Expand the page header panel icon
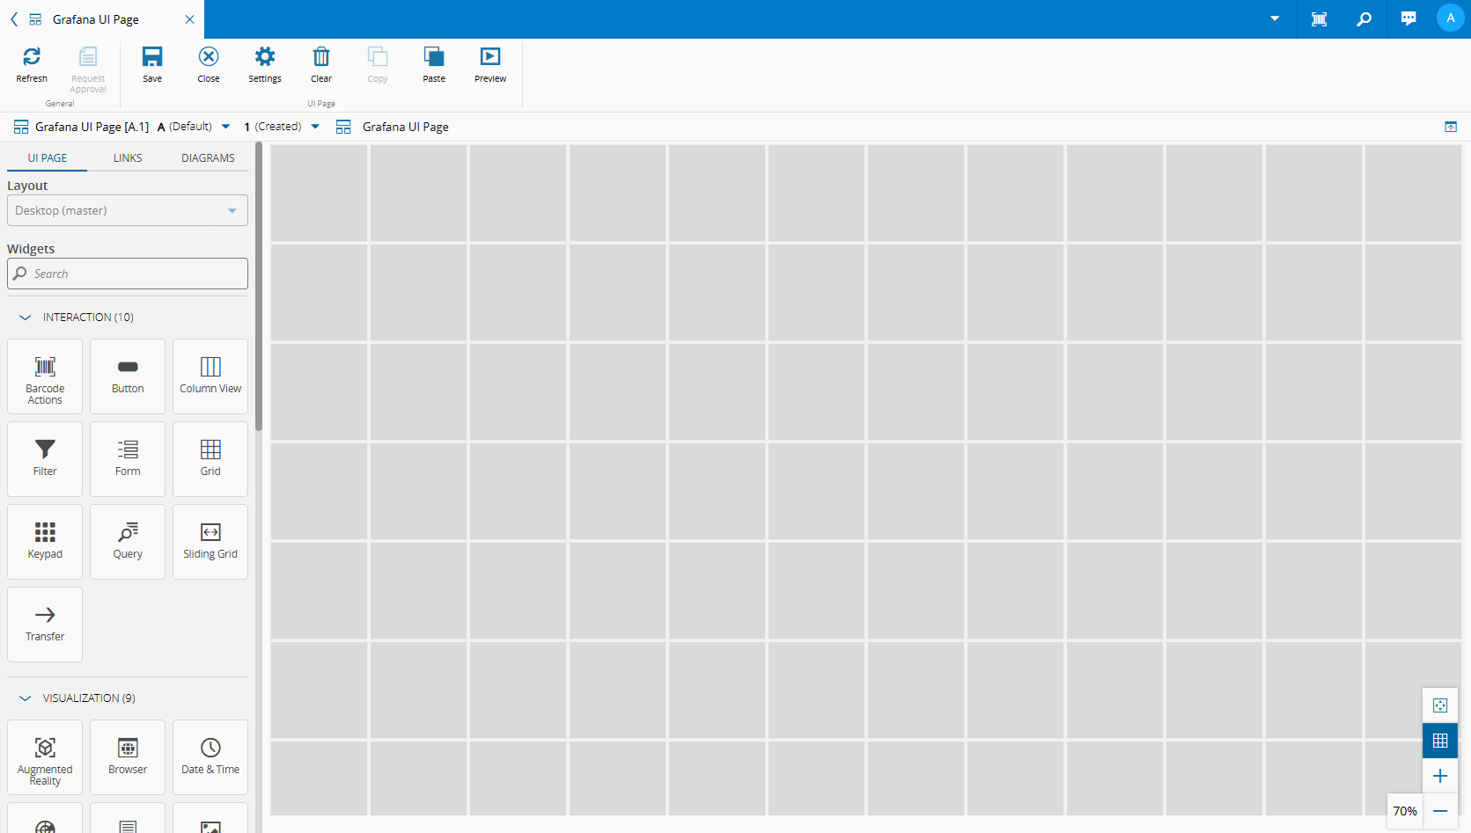 click(1451, 127)
